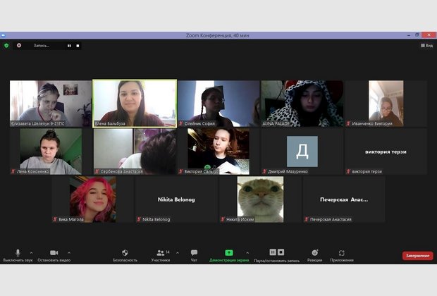Open the Приложения apps panel
The height and width of the screenshot is (296, 437).
pos(342,255)
